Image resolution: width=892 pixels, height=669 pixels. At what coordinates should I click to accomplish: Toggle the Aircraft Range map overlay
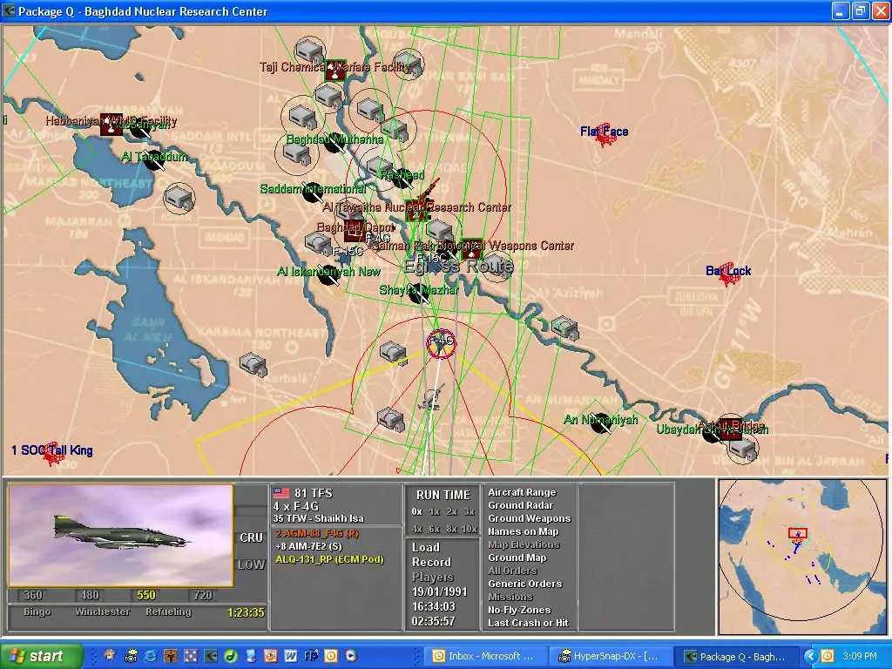click(x=521, y=493)
